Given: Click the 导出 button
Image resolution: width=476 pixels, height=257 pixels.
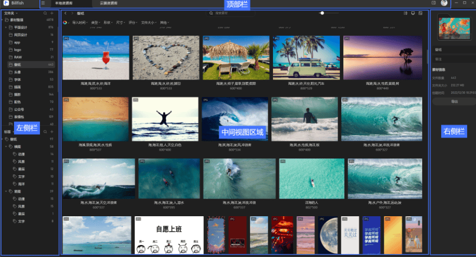Looking at the screenshot, I should [x=454, y=102].
